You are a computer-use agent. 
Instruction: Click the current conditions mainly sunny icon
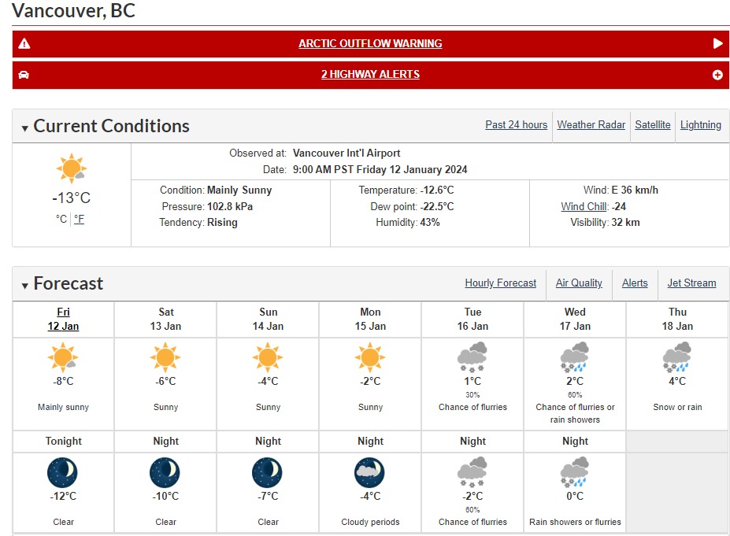71,168
